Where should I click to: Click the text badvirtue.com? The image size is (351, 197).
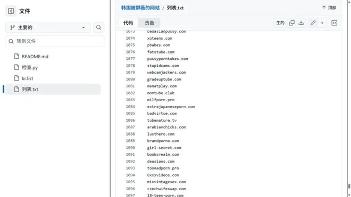pos(162,113)
